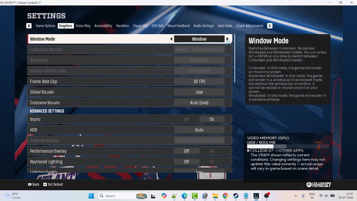Screen dimensions: 357x201
Task: Open Notepad from the taskbar
Action: click(246, 196)
